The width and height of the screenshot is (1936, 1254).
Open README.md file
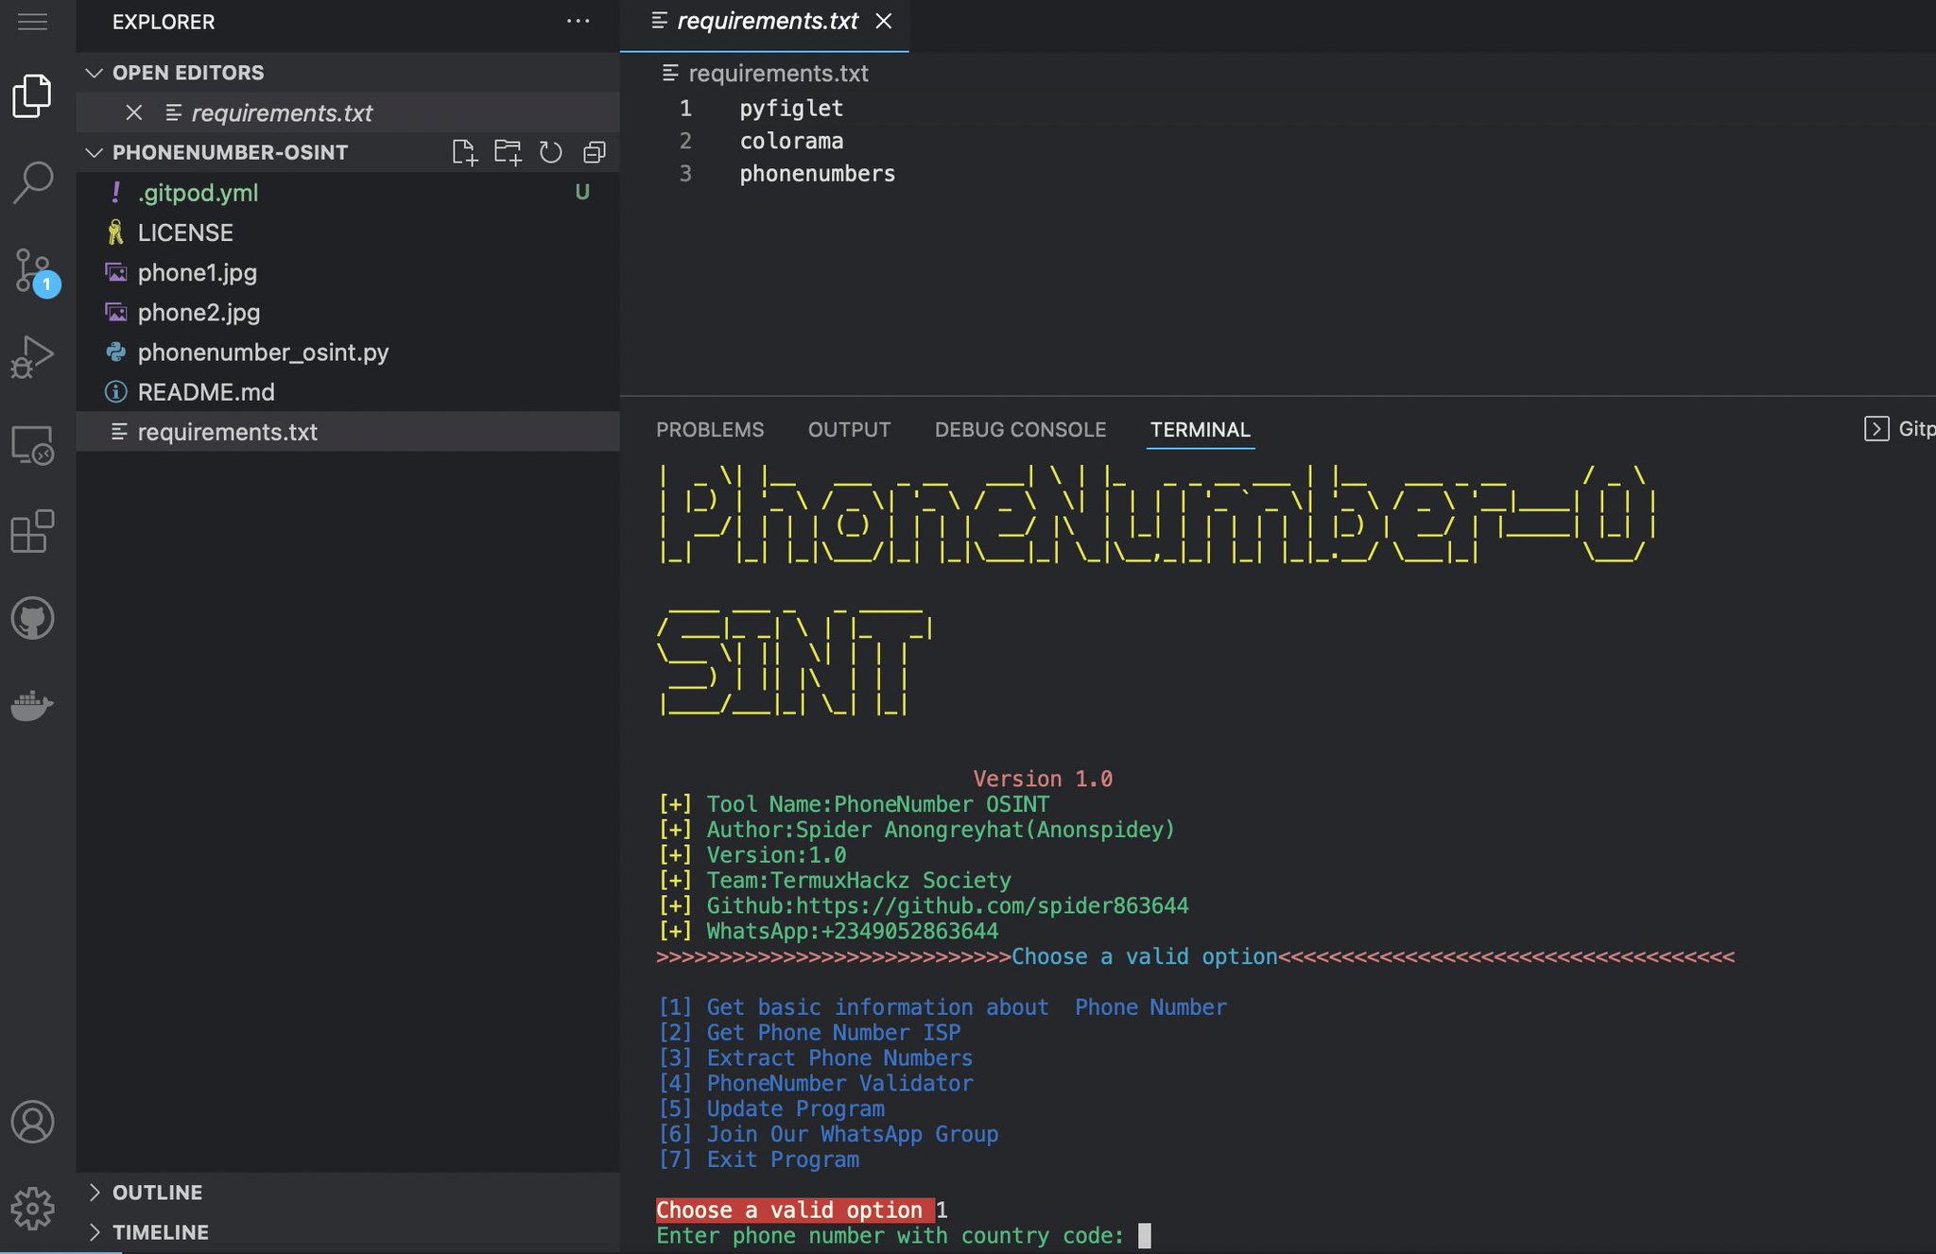coord(348,391)
